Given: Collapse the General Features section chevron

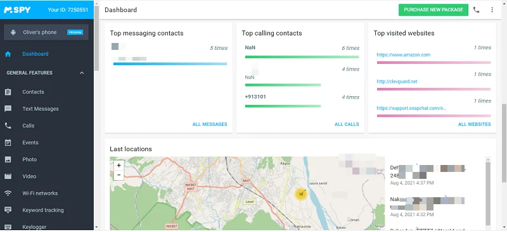Looking at the screenshot, I should coord(82,73).
